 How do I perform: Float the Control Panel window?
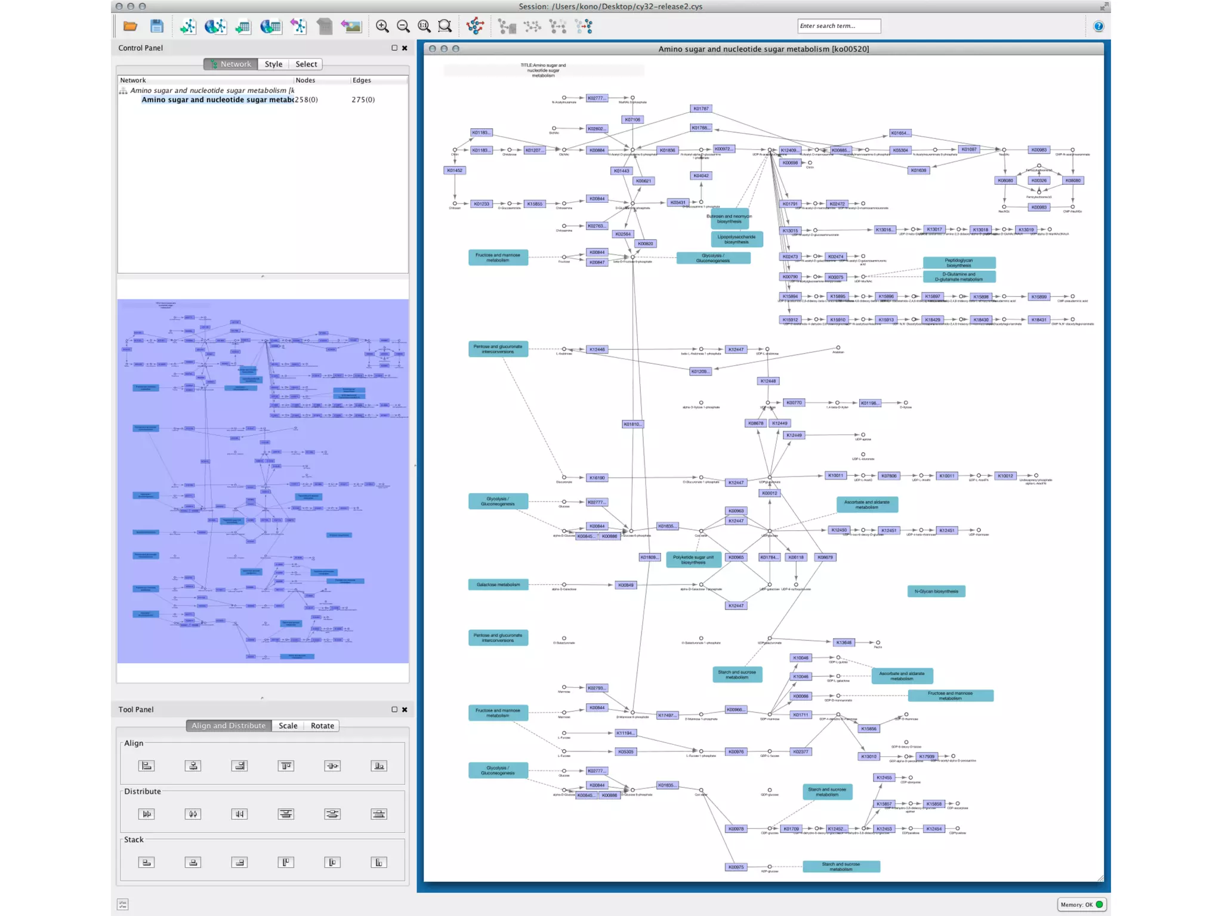(394, 48)
